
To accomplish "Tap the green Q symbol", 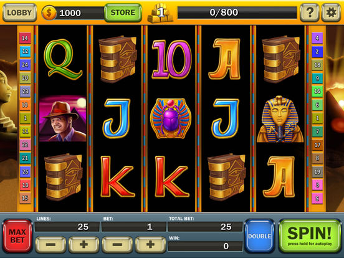I will click(x=63, y=59).
